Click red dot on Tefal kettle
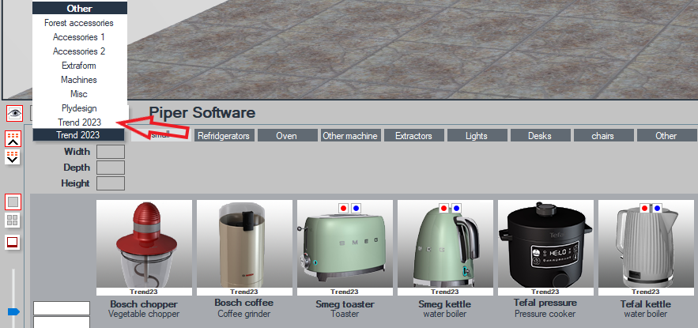698x328 pixels. (644, 208)
